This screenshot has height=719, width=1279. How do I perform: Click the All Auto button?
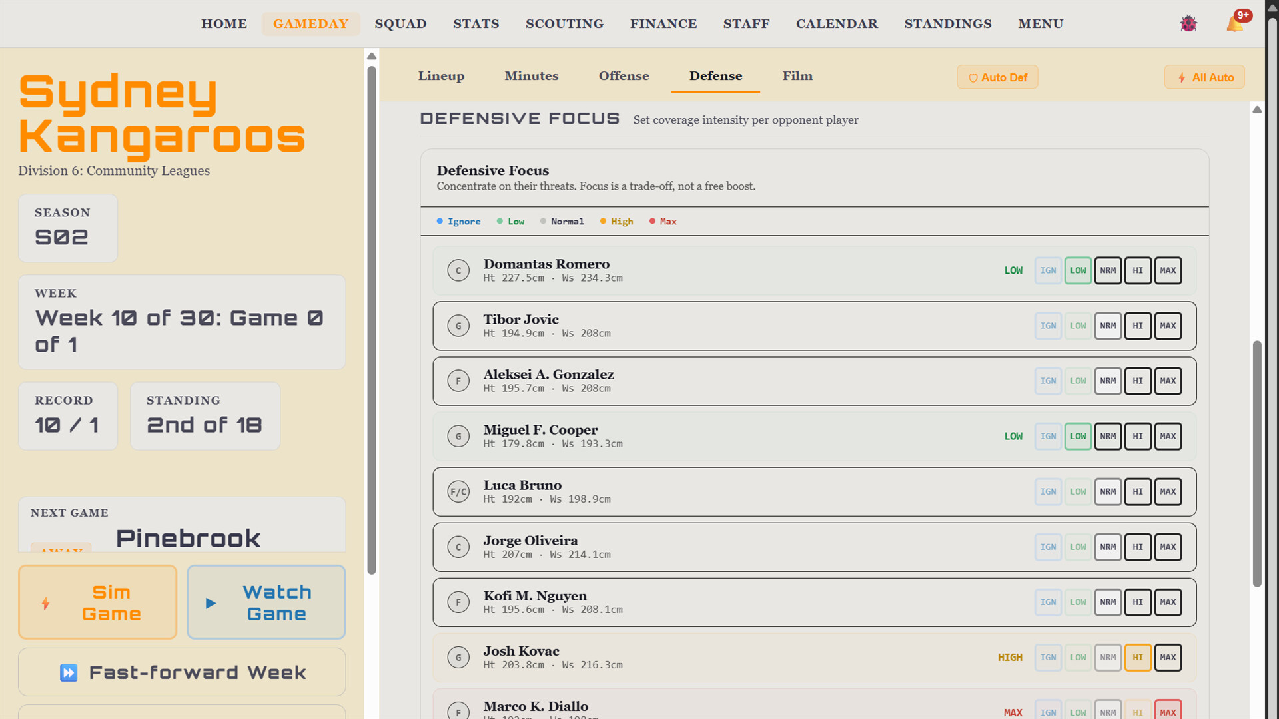[1204, 77]
